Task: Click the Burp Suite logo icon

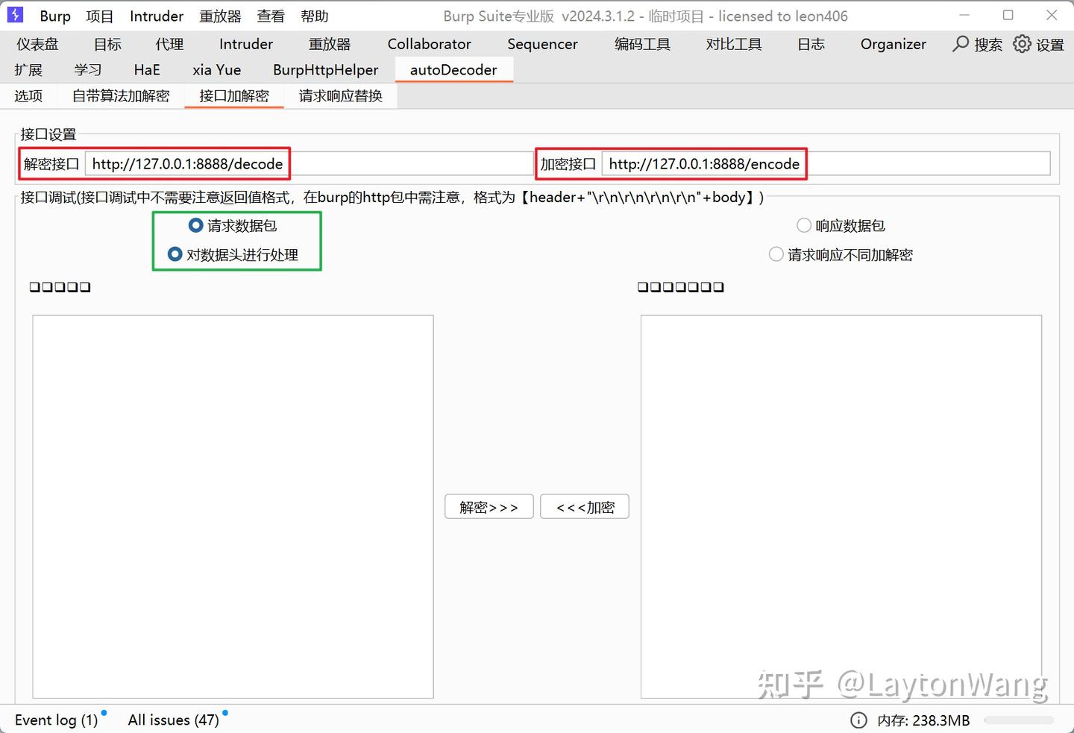Action: point(15,15)
